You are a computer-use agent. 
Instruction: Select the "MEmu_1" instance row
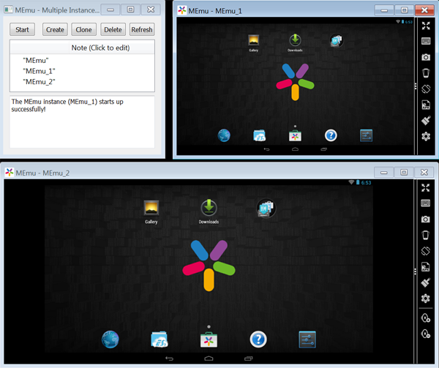point(82,71)
